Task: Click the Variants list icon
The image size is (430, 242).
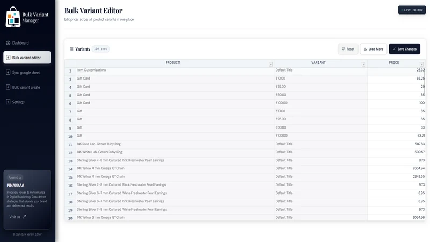Action: (x=72, y=49)
